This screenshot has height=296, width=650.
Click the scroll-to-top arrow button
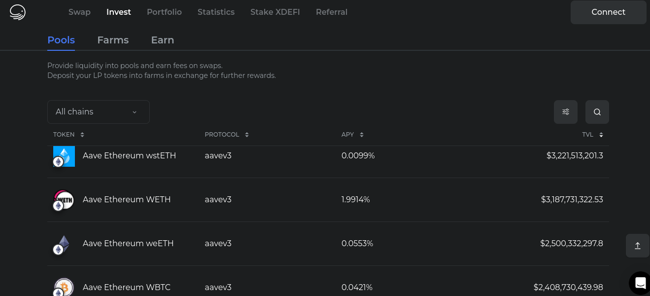pos(637,245)
